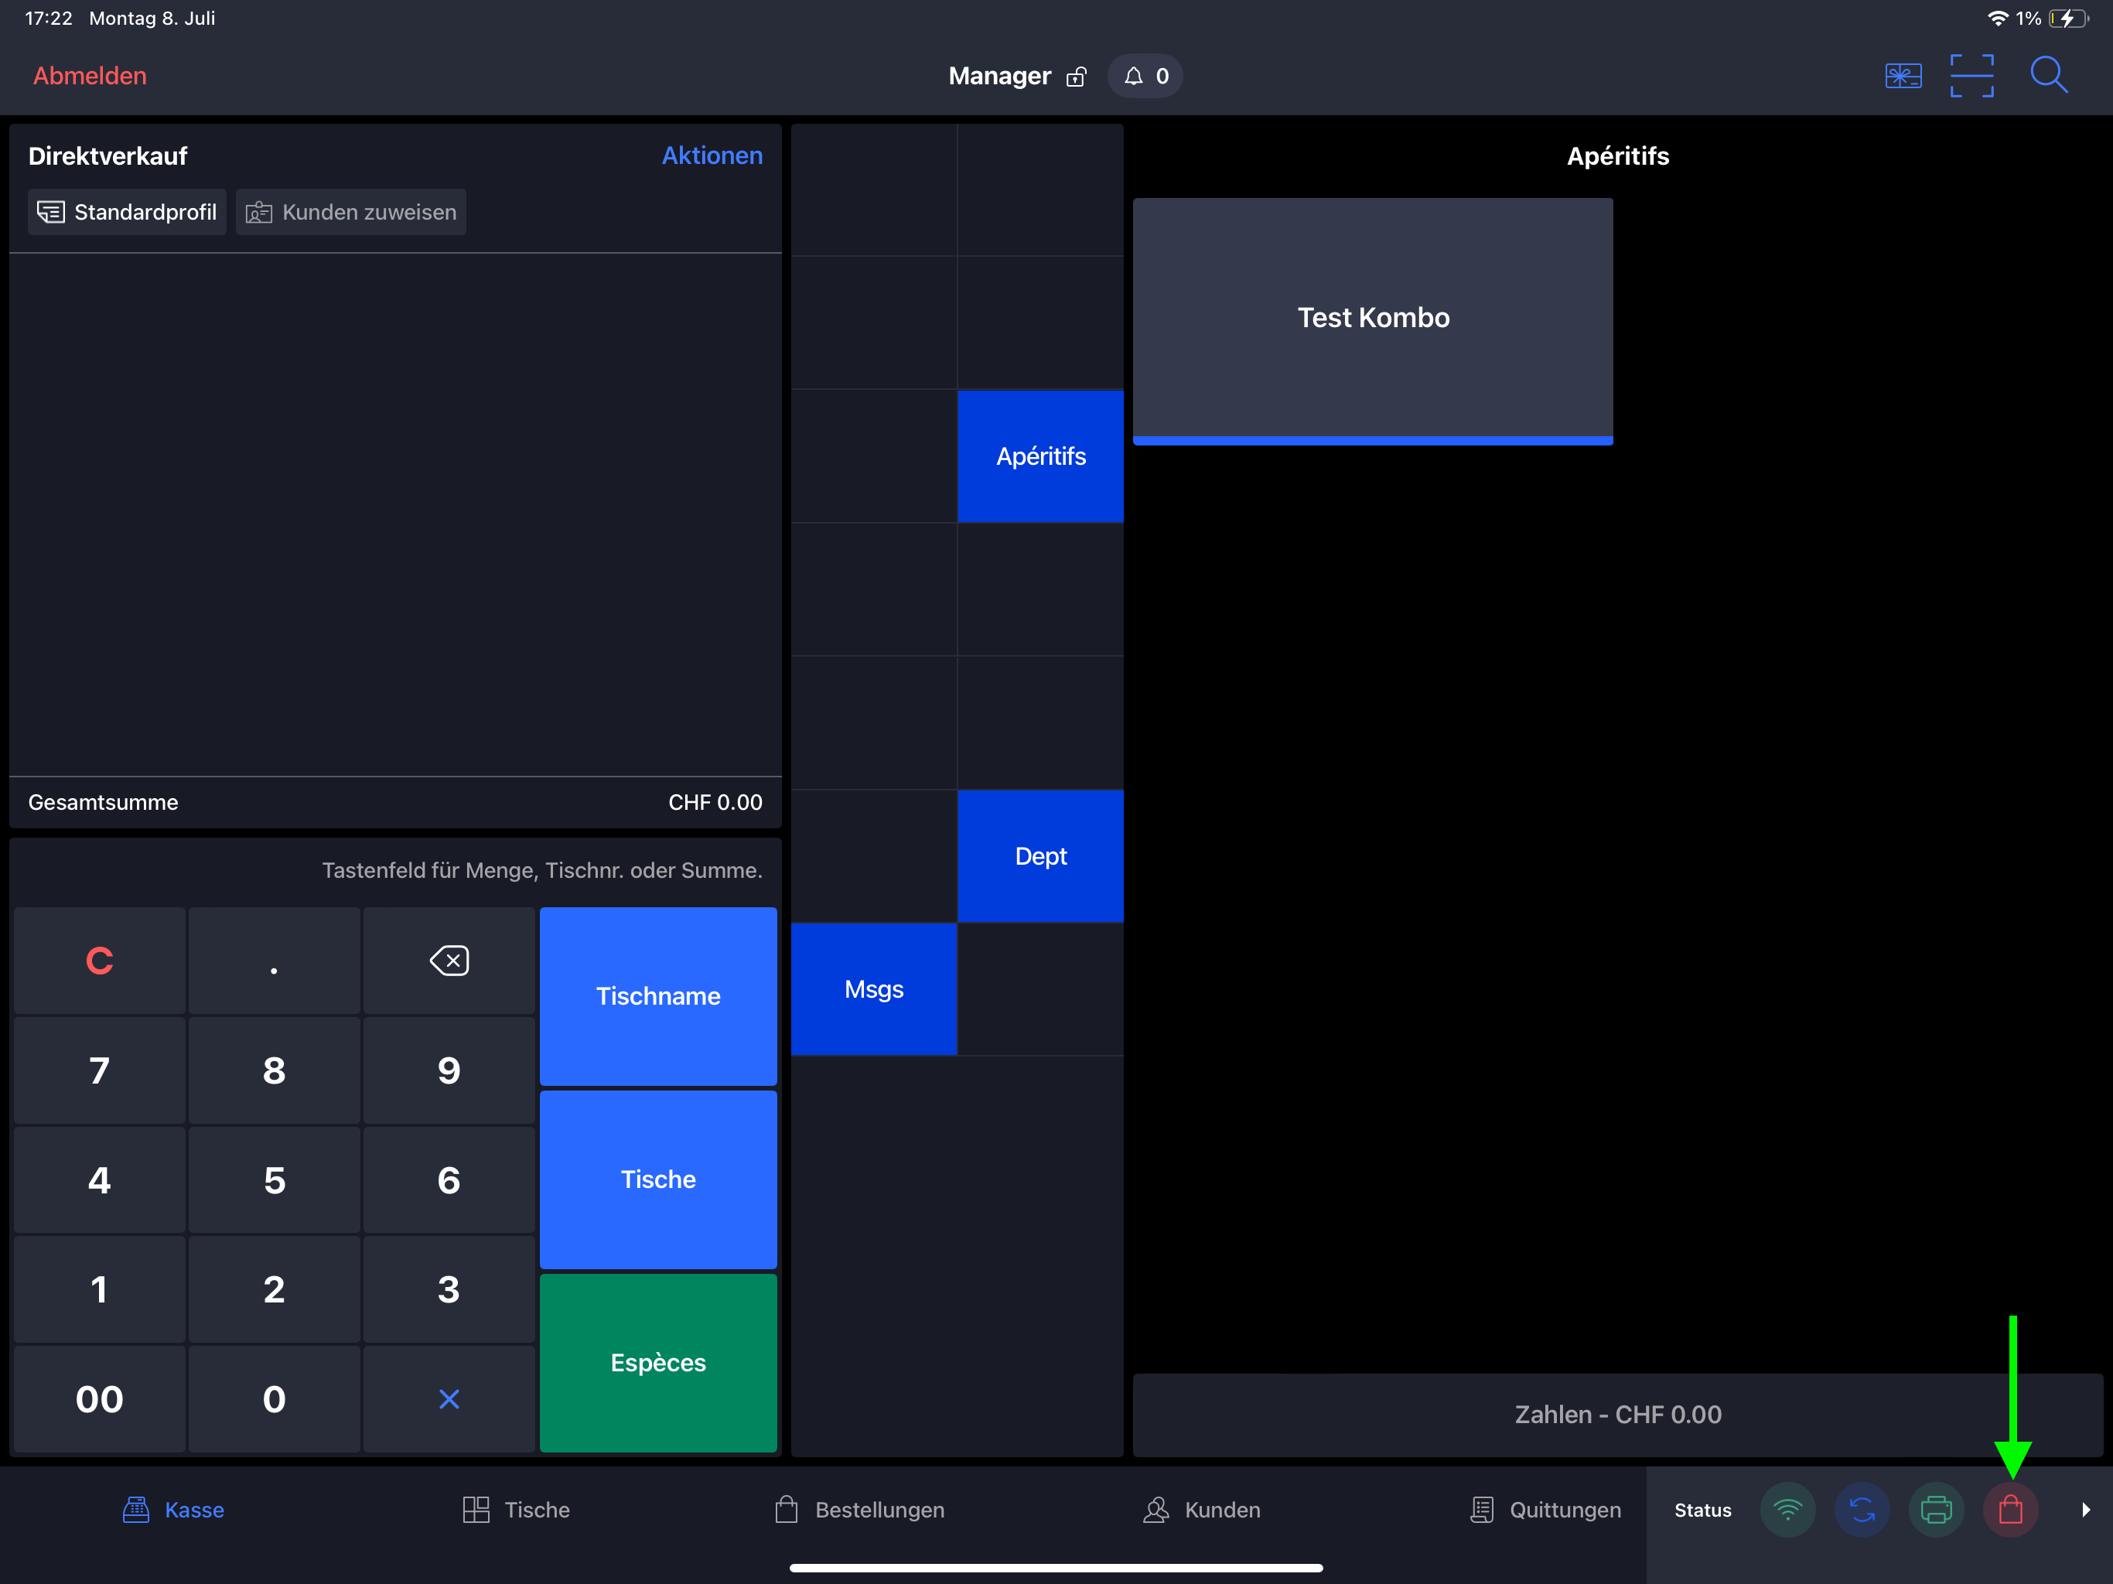Click the blue sync status icon

point(1862,1510)
